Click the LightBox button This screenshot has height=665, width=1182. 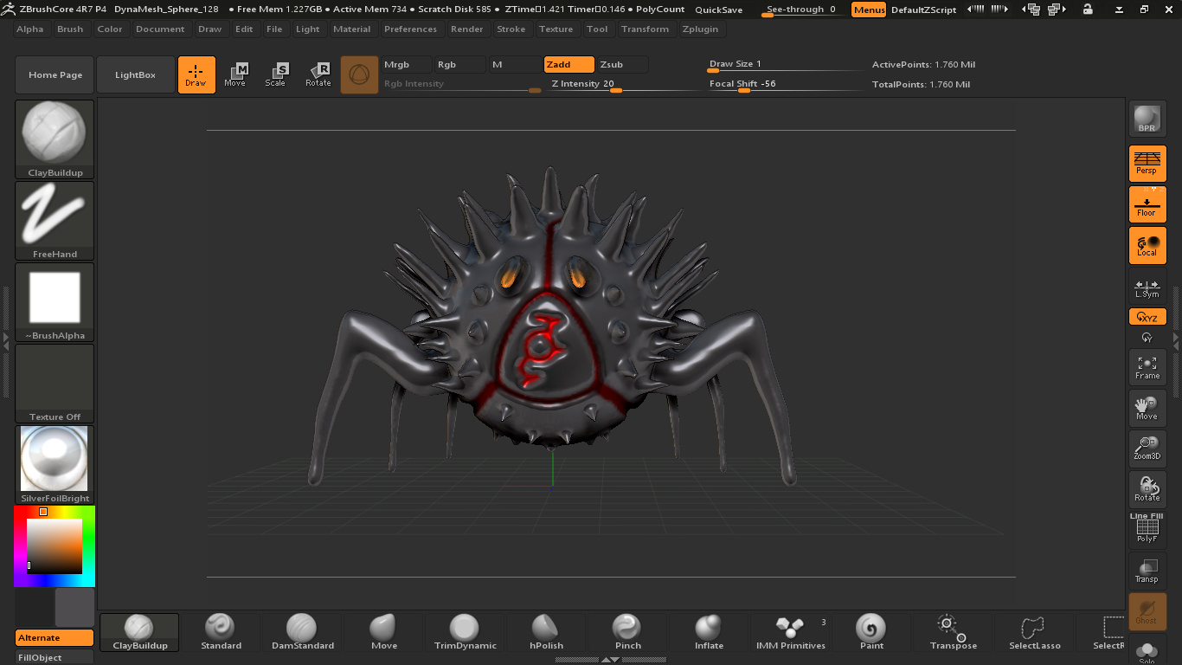[135, 74]
